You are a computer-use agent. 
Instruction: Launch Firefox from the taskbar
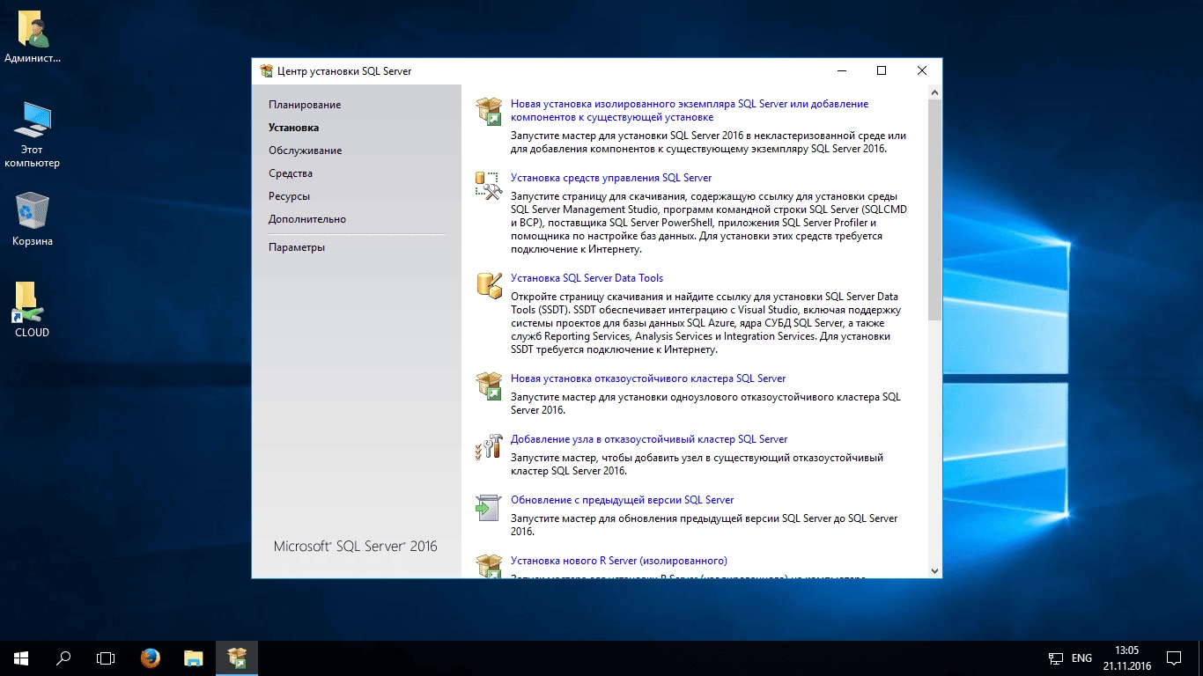(151, 658)
